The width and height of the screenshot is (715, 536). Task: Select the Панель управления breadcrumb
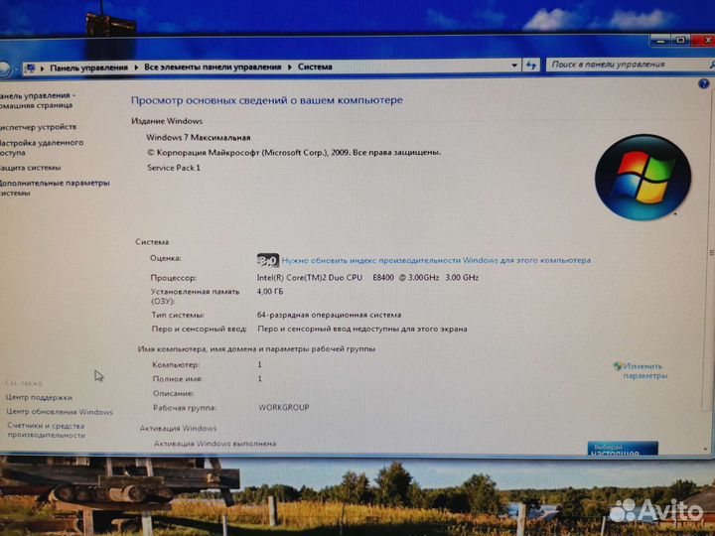89,67
